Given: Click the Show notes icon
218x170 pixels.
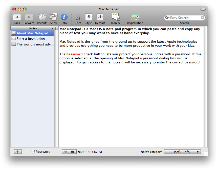Looking at the screenshot, I should (54, 17).
